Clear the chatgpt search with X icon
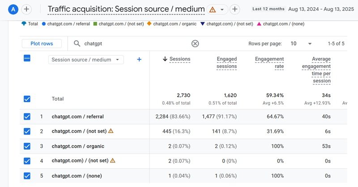 pyautogui.click(x=195, y=44)
